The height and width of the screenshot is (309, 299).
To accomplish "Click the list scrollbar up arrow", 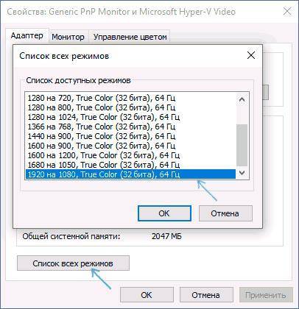I will (242, 99).
